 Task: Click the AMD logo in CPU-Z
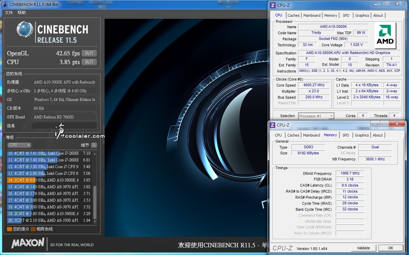385,36
